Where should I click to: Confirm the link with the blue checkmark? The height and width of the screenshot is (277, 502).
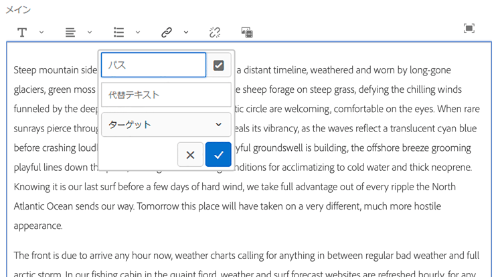coord(218,155)
